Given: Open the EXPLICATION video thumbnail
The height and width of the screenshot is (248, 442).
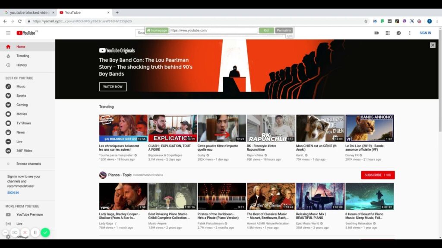Looking at the screenshot, I should pyautogui.click(x=173, y=128).
